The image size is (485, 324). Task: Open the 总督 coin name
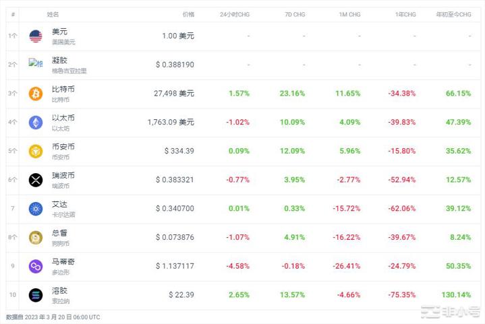[x=59, y=233]
